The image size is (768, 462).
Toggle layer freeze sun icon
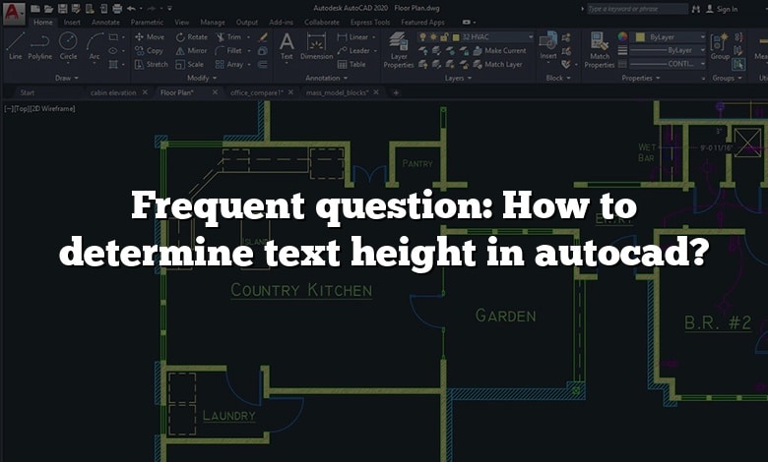[x=434, y=36]
